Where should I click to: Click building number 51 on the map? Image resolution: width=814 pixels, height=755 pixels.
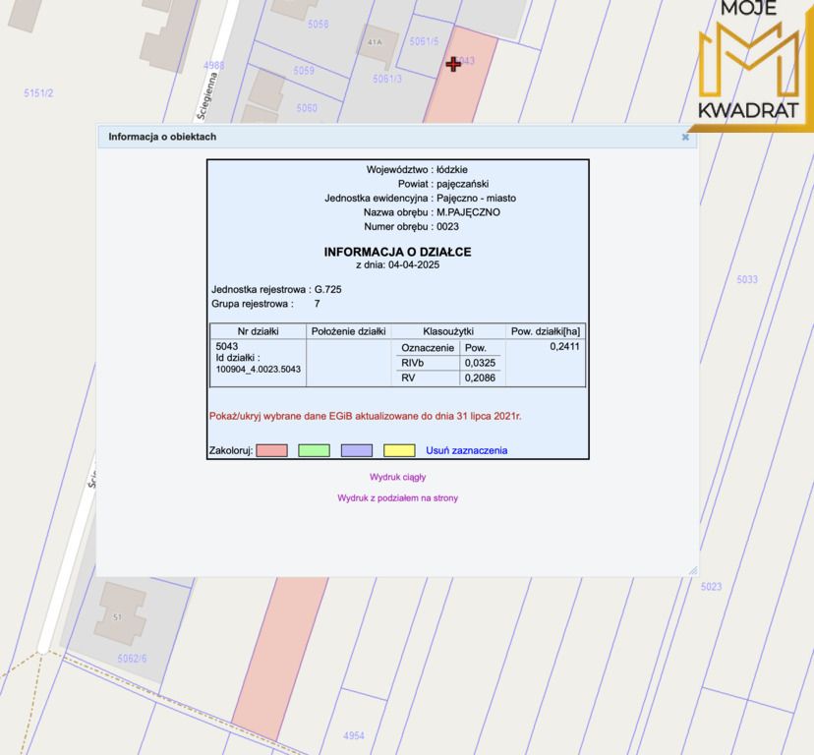[117, 617]
